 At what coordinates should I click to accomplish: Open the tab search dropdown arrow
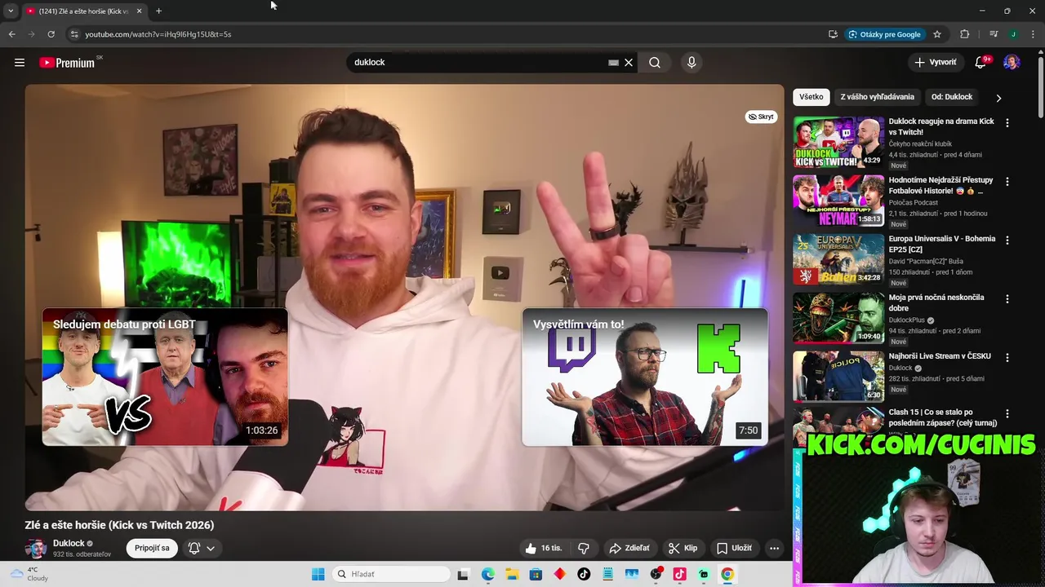click(x=11, y=11)
